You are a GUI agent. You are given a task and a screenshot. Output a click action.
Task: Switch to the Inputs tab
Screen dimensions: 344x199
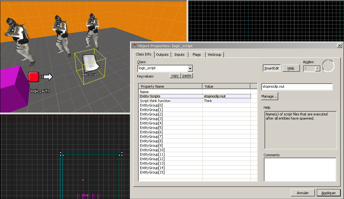tap(180, 55)
